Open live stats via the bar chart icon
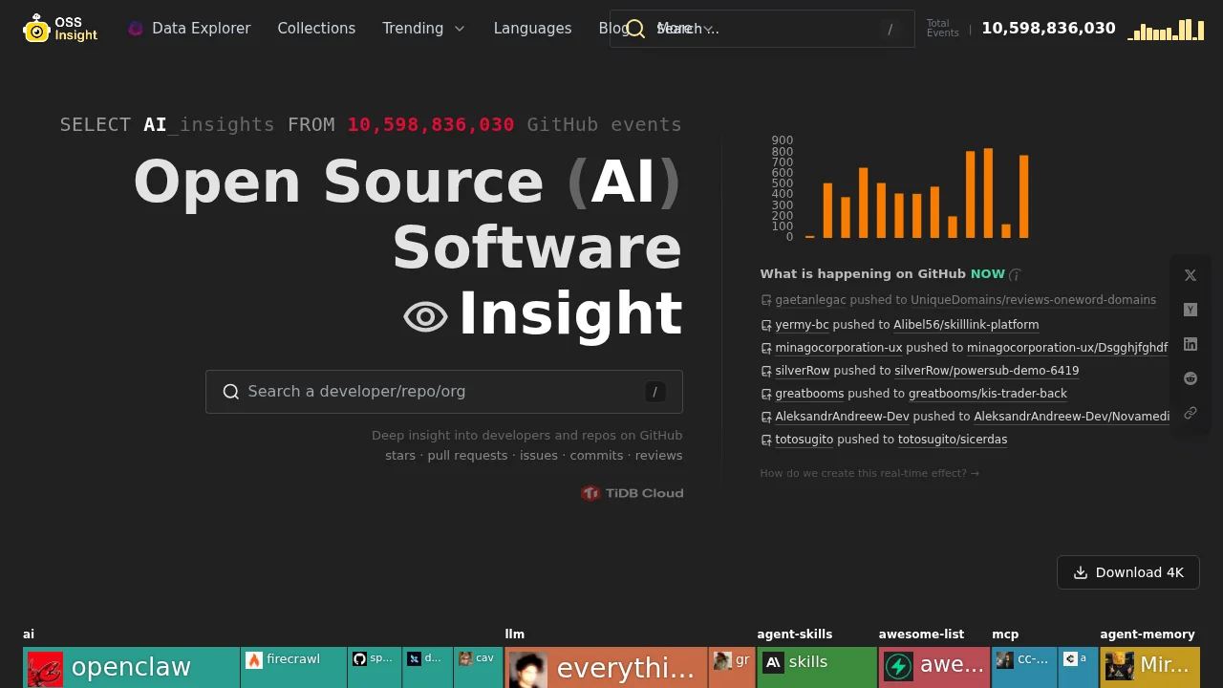Screen dimensions: 1223x688 tap(1166, 29)
